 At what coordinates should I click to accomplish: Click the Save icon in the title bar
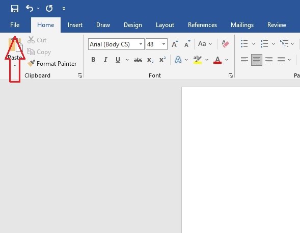click(x=15, y=9)
